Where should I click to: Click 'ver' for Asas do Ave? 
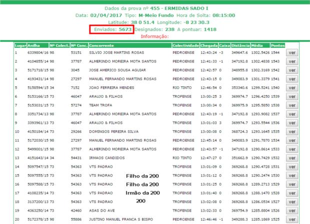[292, 211]
